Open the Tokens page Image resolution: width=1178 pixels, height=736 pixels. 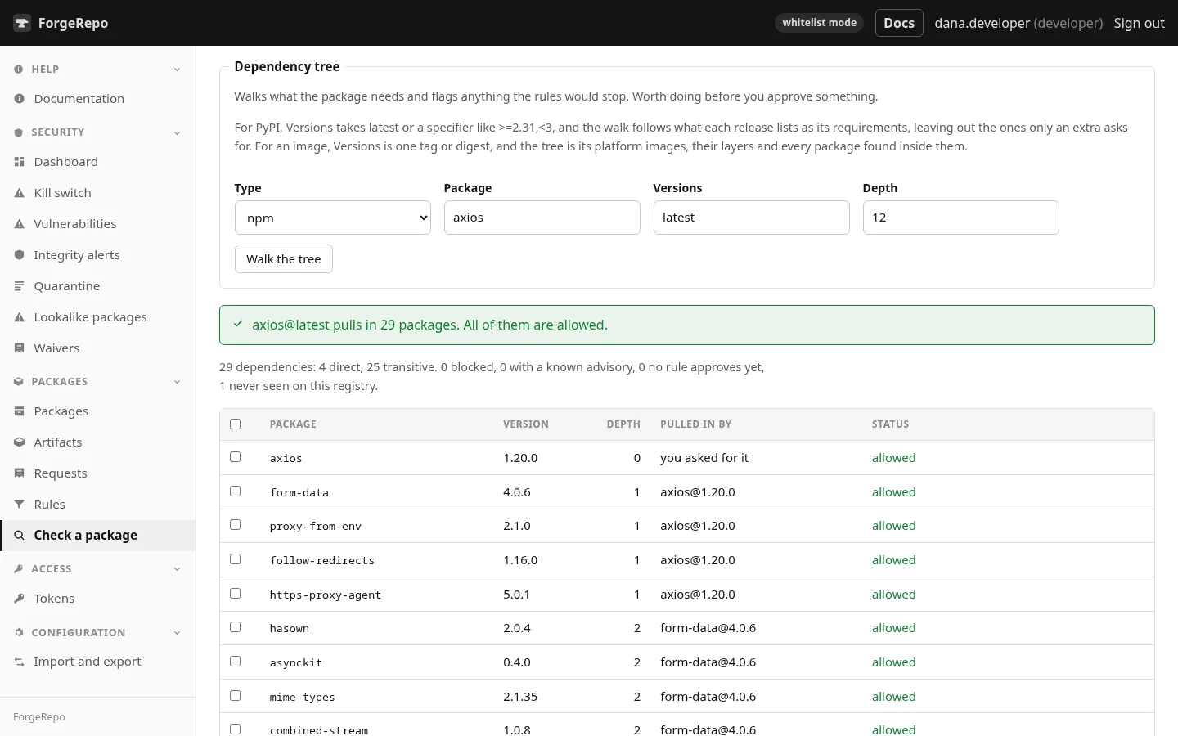[x=98, y=599]
